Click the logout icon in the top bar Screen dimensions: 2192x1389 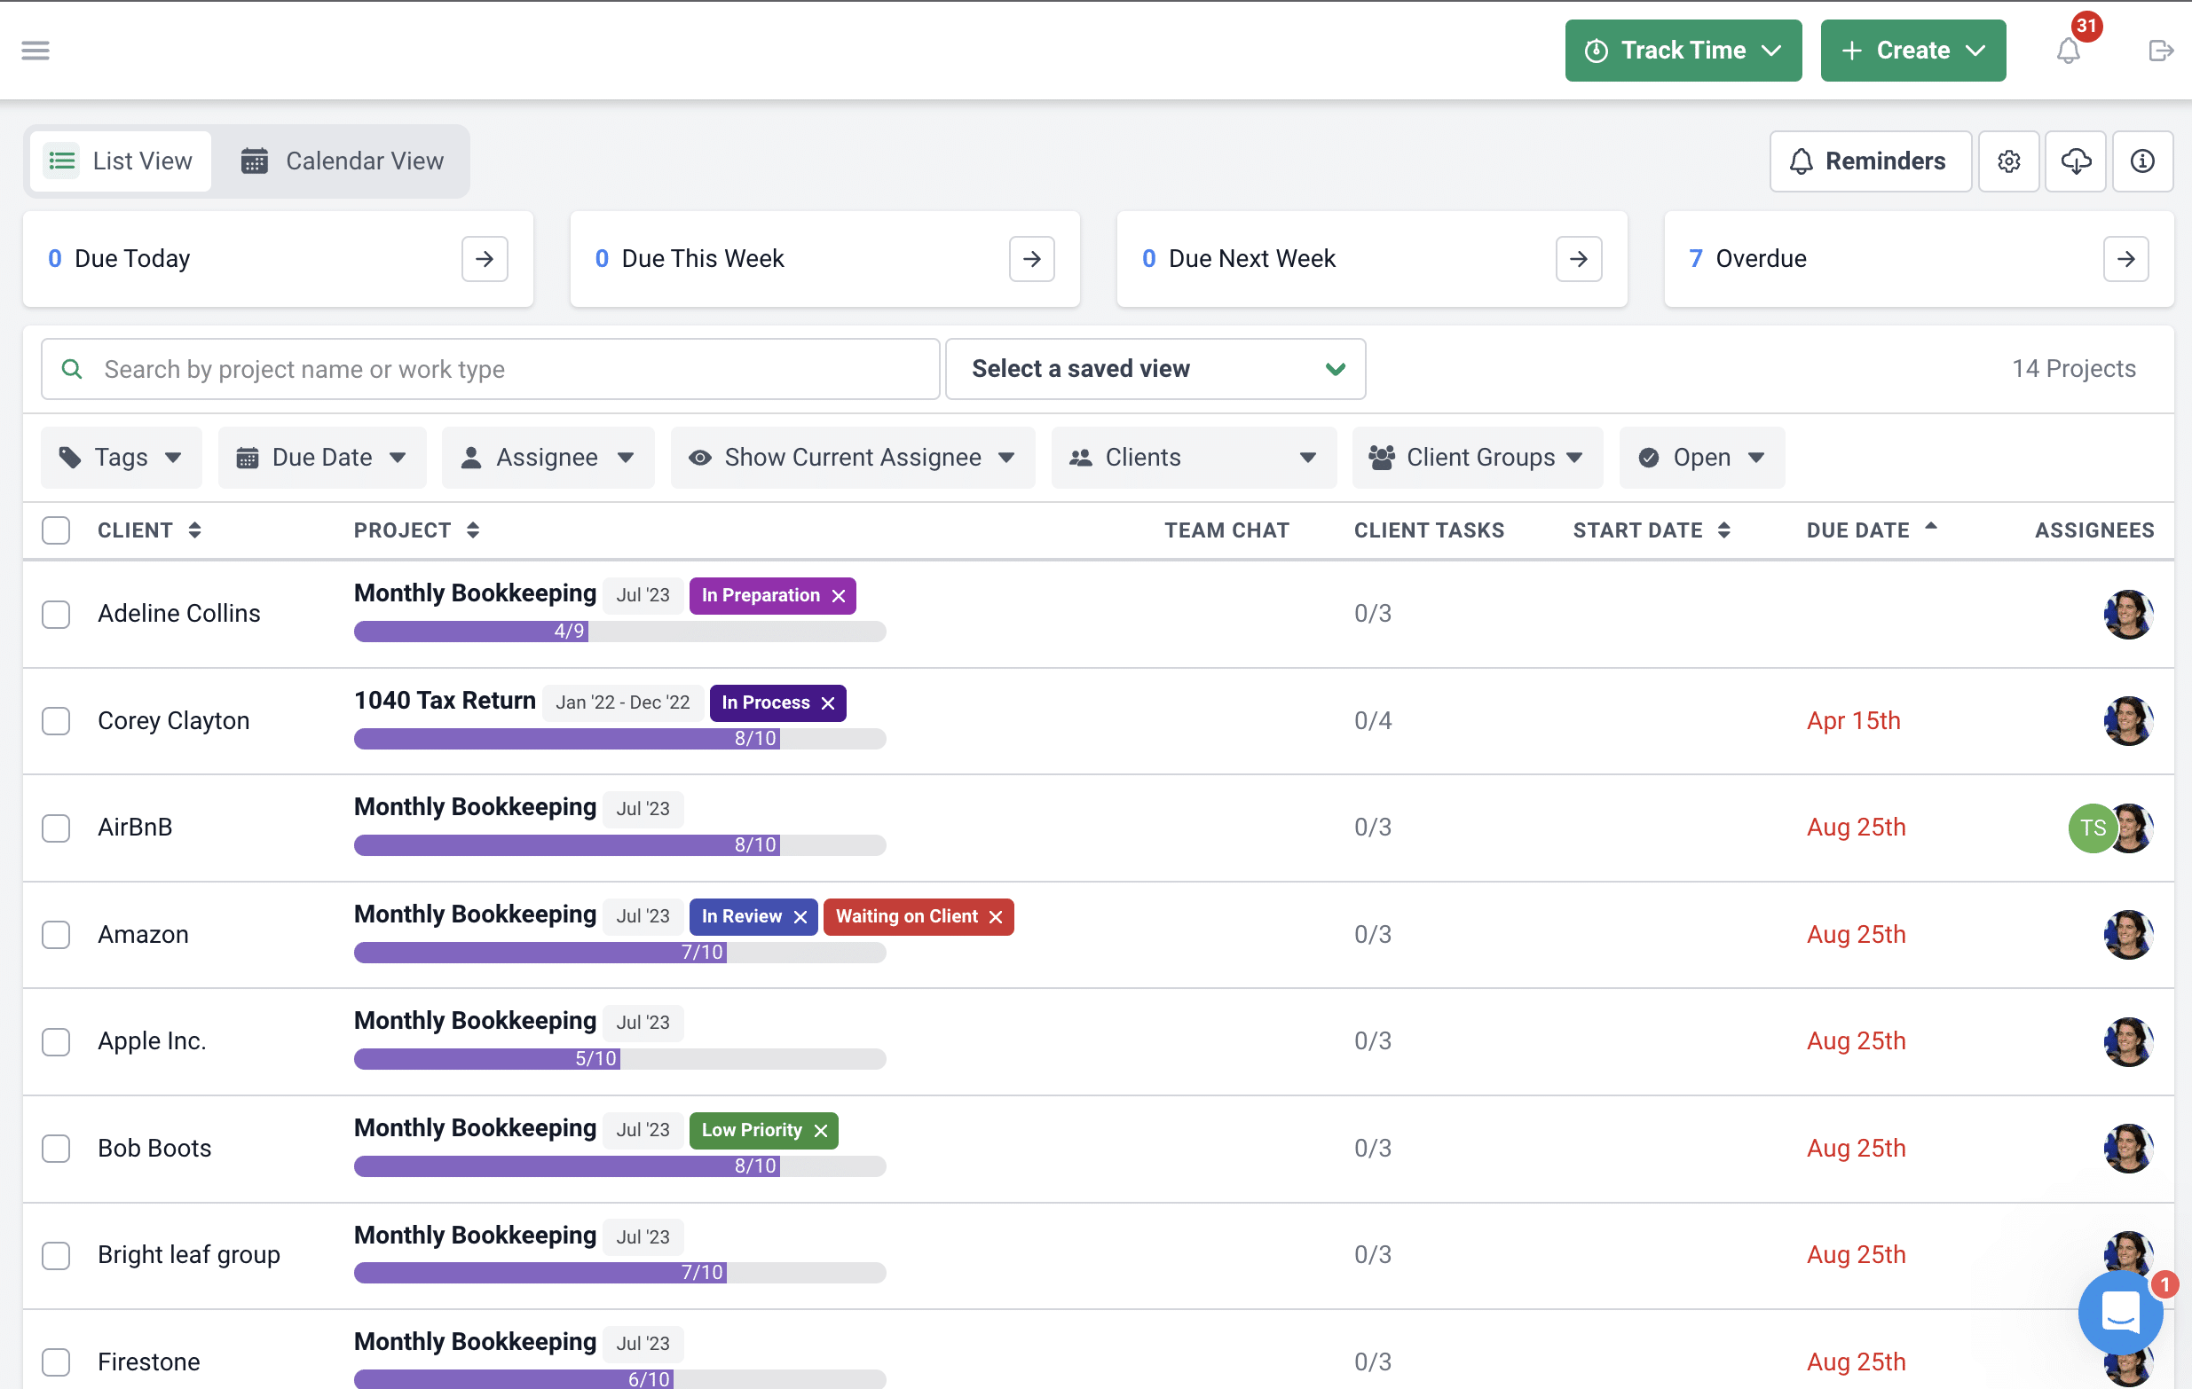coord(2161,51)
